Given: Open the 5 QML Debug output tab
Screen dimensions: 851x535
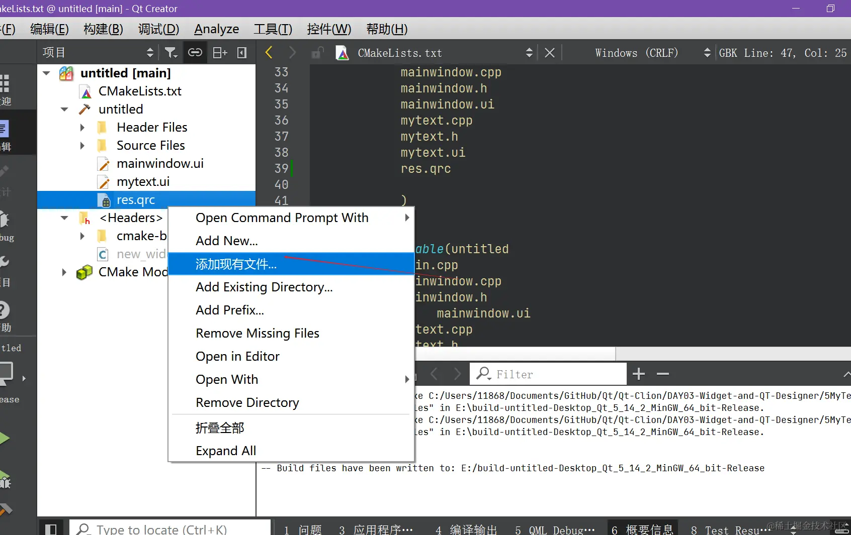Looking at the screenshot, I should (555, 530).
